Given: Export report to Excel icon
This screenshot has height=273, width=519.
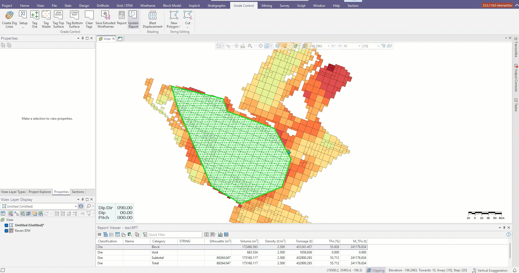Looking at the screenshot, I should pos(129,235).
